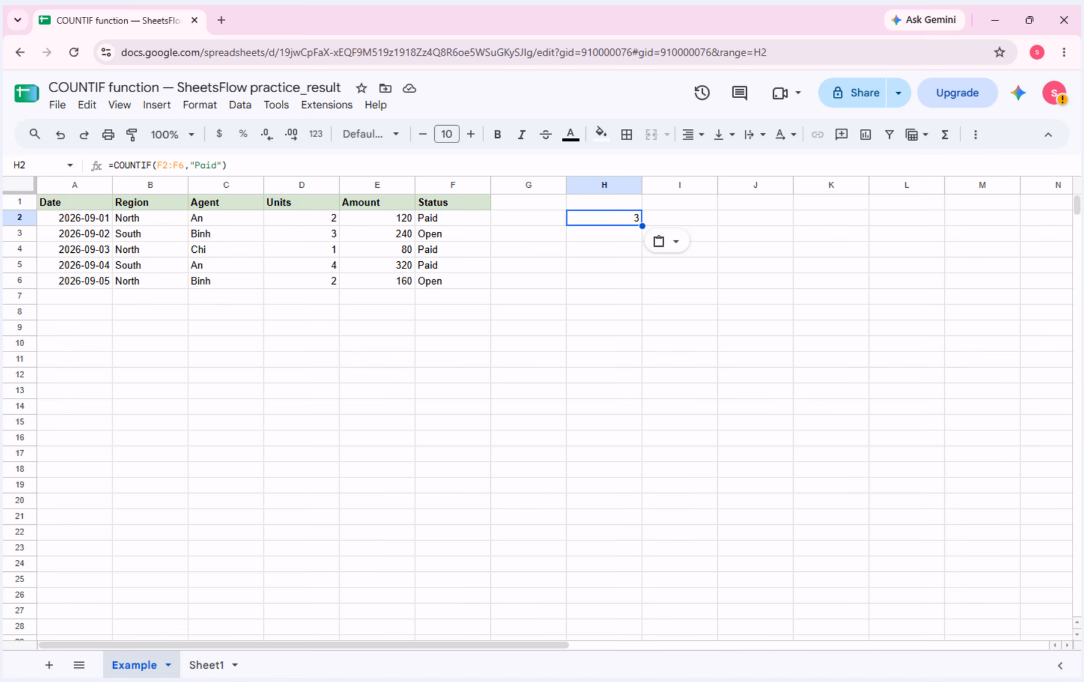Click the Upgrade button
Viewport: 1084px width, 682px height.
[957, 93]
